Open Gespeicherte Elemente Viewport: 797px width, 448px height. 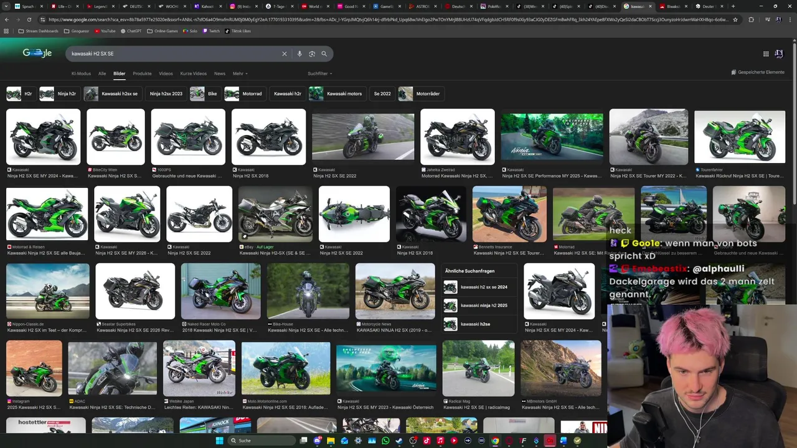coord(758,72)
